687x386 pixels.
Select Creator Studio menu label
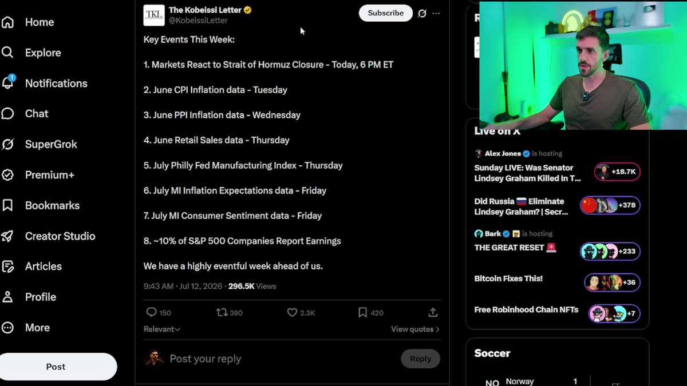click(x=60, y=236)
